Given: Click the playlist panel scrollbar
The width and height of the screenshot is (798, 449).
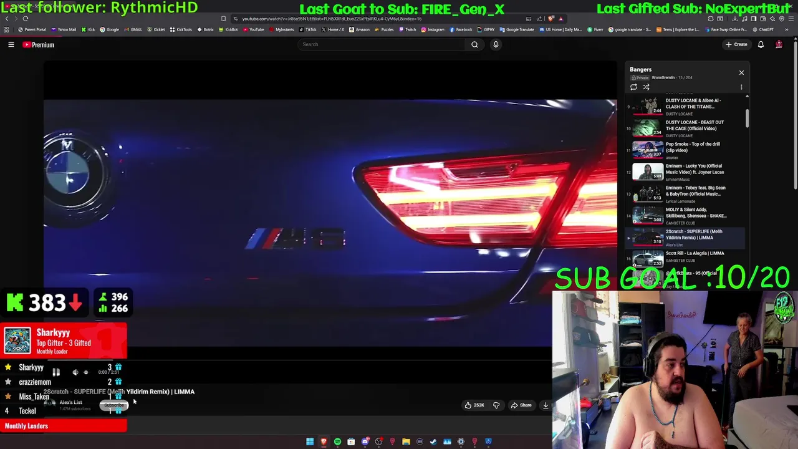Looking at the screenshot, I should coord(747,118).
